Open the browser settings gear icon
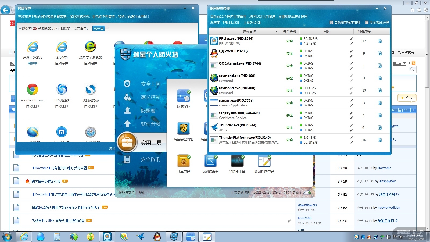 coord(426,10)
